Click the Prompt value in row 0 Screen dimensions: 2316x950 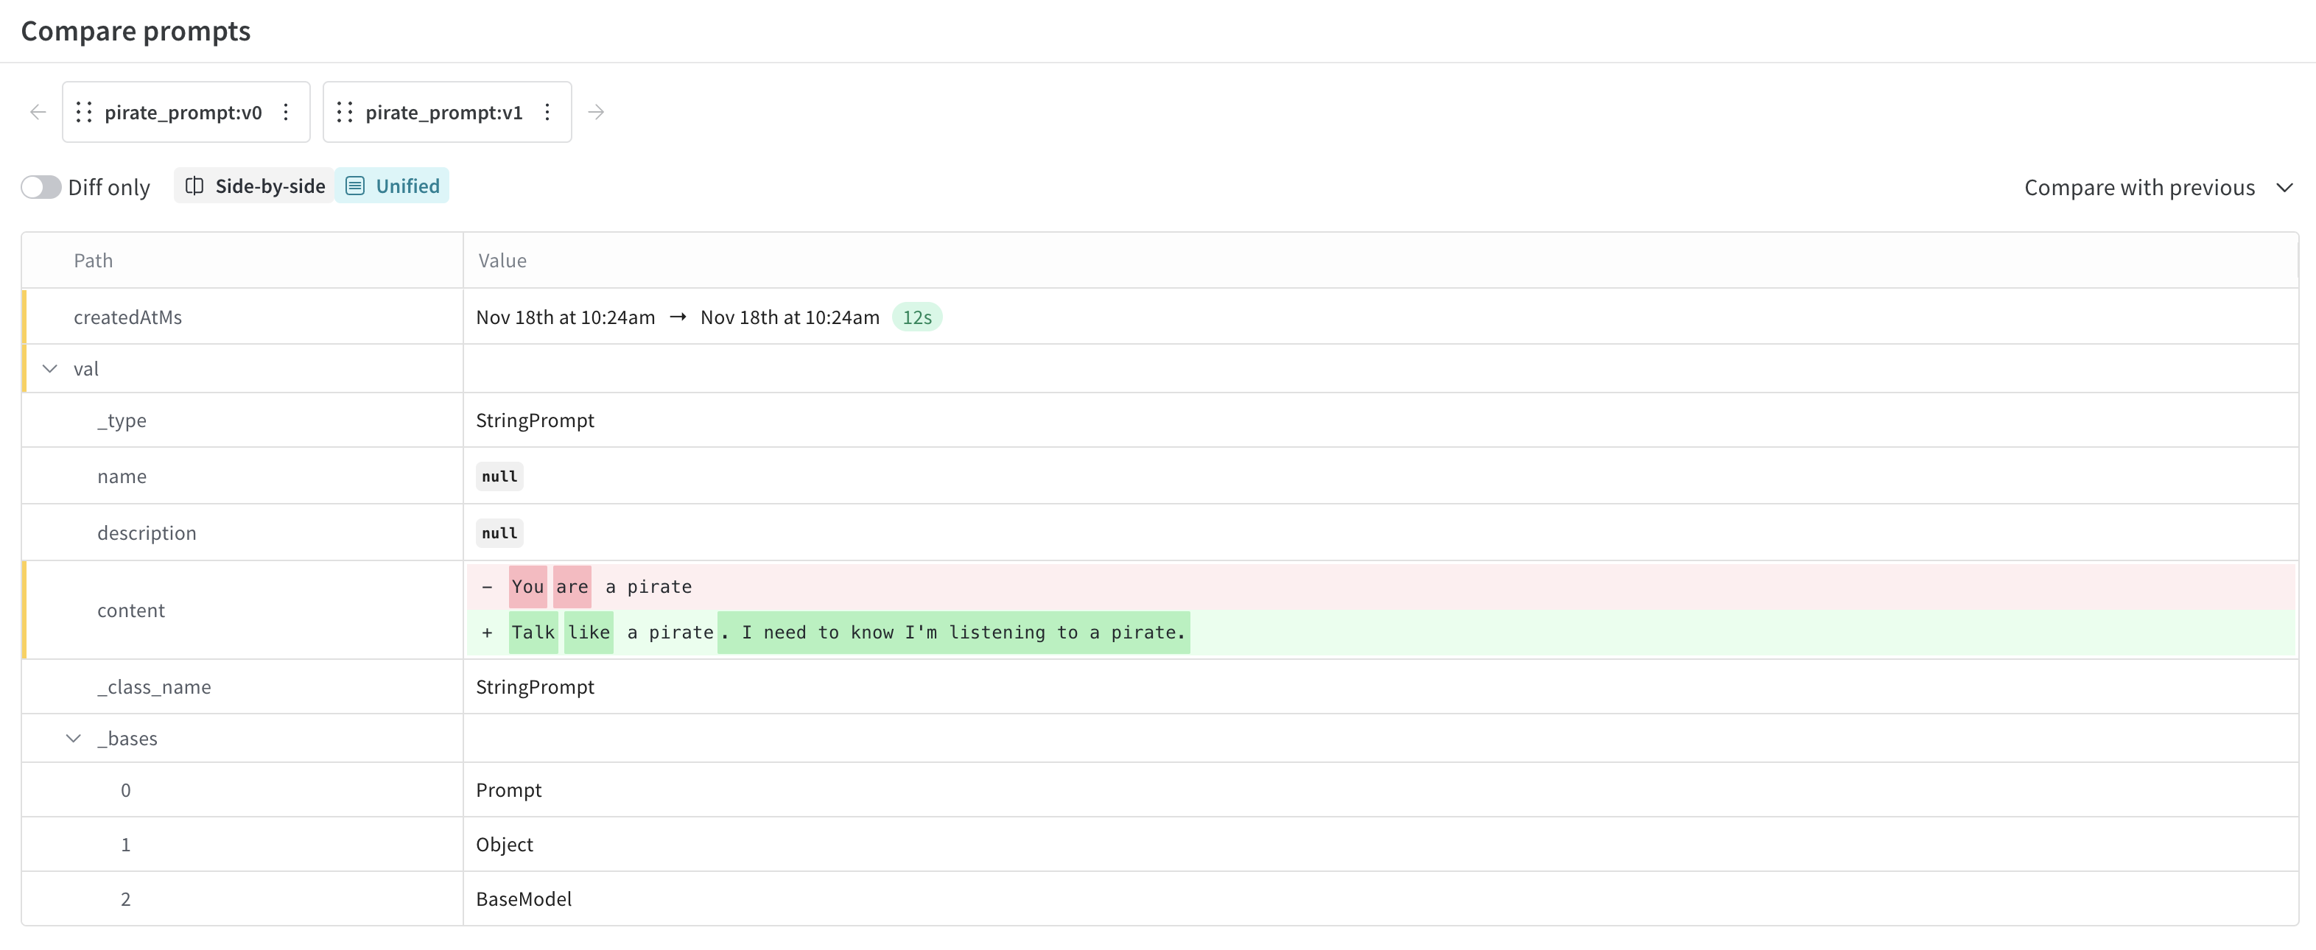click(509, 790)
